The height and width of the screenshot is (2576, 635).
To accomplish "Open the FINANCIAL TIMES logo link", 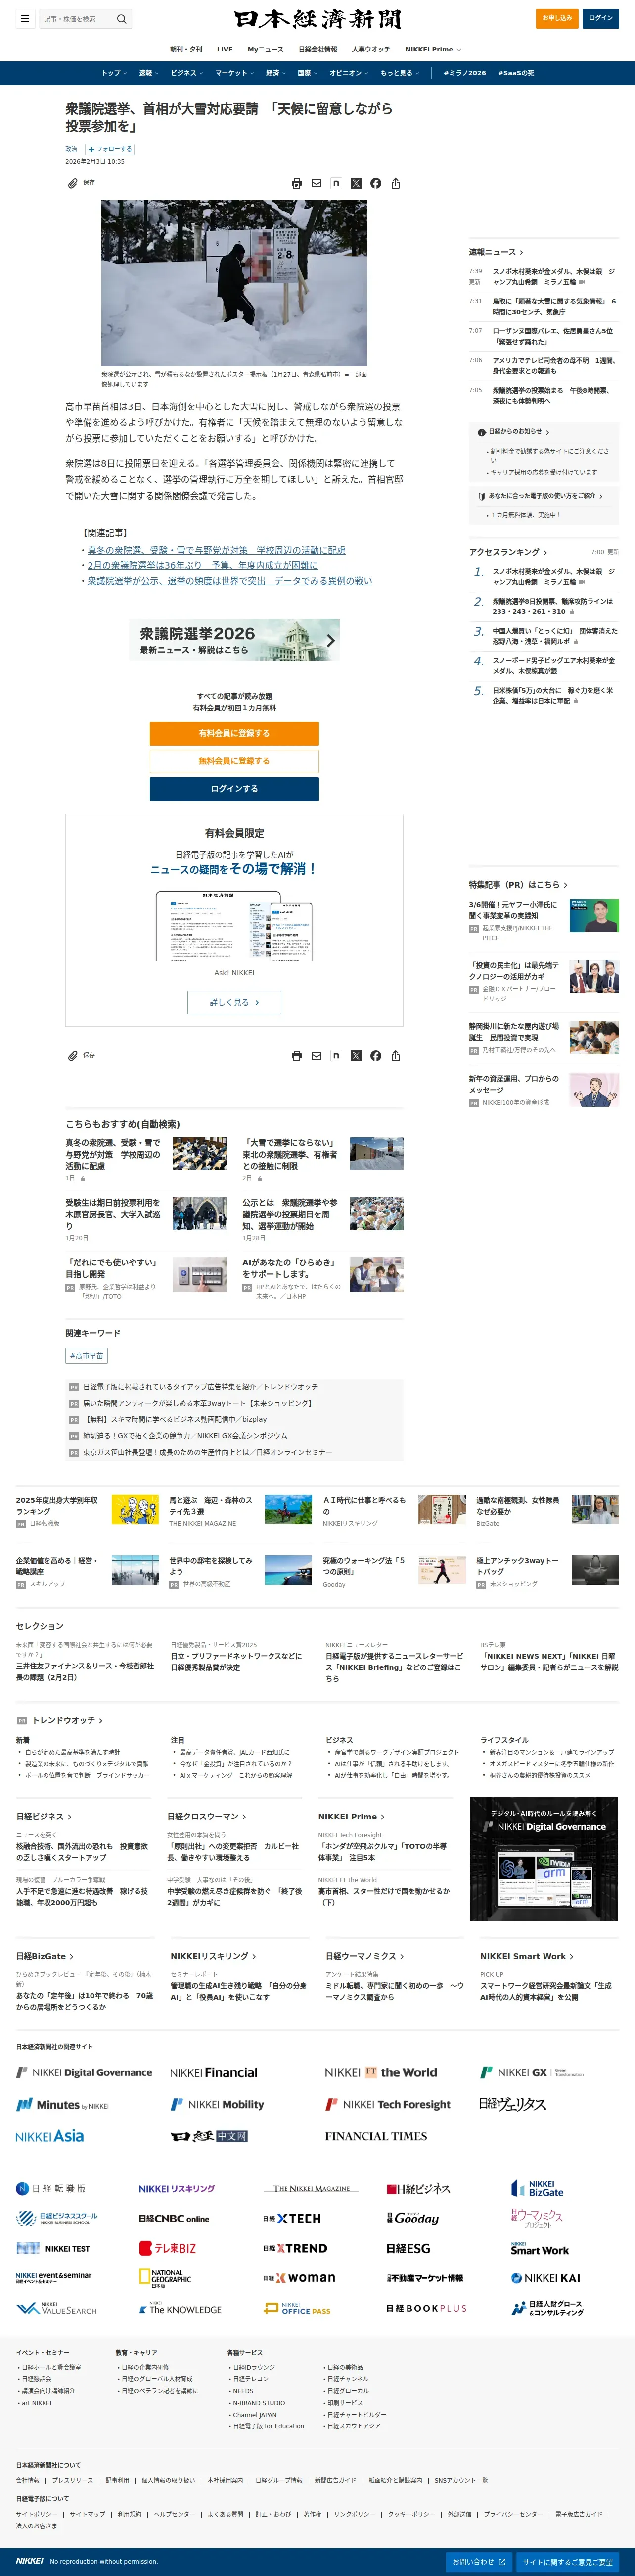I will click(375, 2136).
